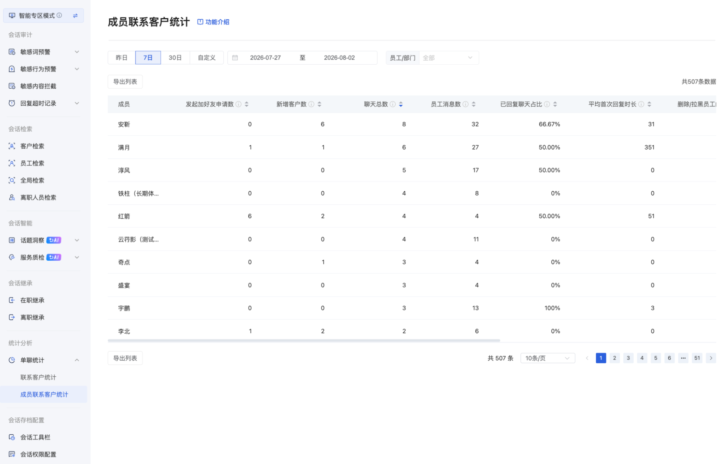Screen dimensions: 724x464
Task: Sort by 员工消息数 column arrows
Action: (x=474, y=104)
